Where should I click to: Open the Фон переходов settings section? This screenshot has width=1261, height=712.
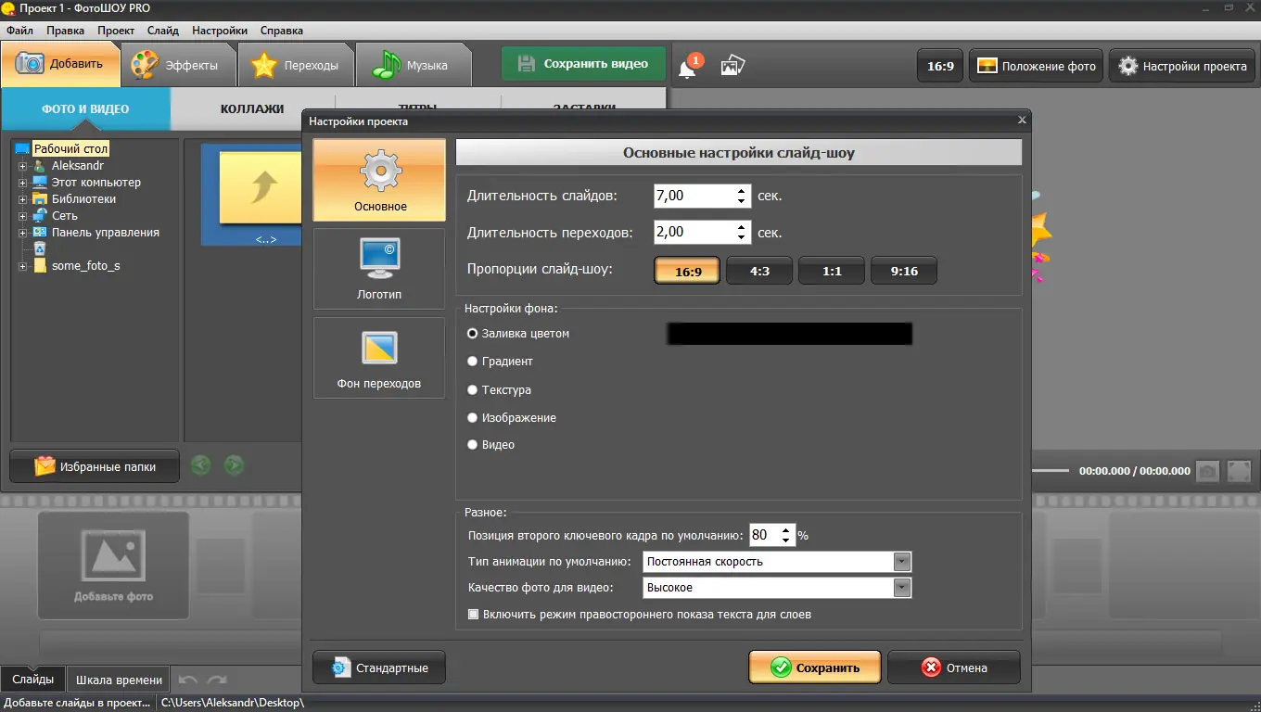pyautogui.click(x=379, y=358)
